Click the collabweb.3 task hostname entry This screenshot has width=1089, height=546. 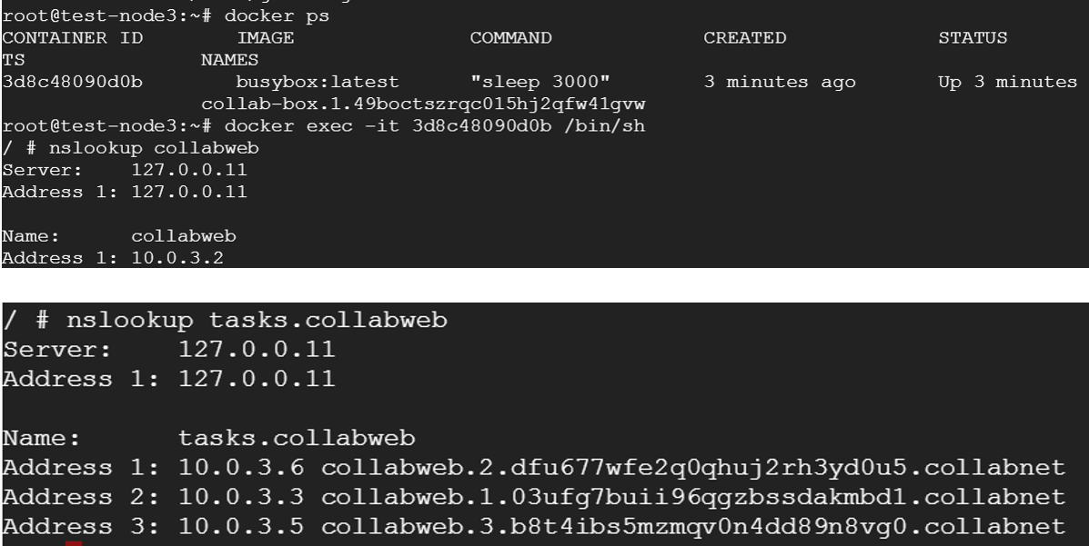click(693, 527)
